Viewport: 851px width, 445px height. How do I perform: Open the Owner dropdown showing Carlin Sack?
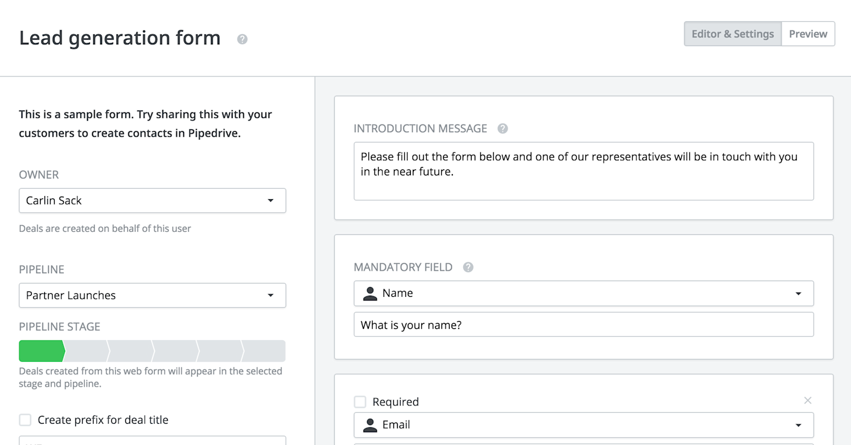[152, 200]
